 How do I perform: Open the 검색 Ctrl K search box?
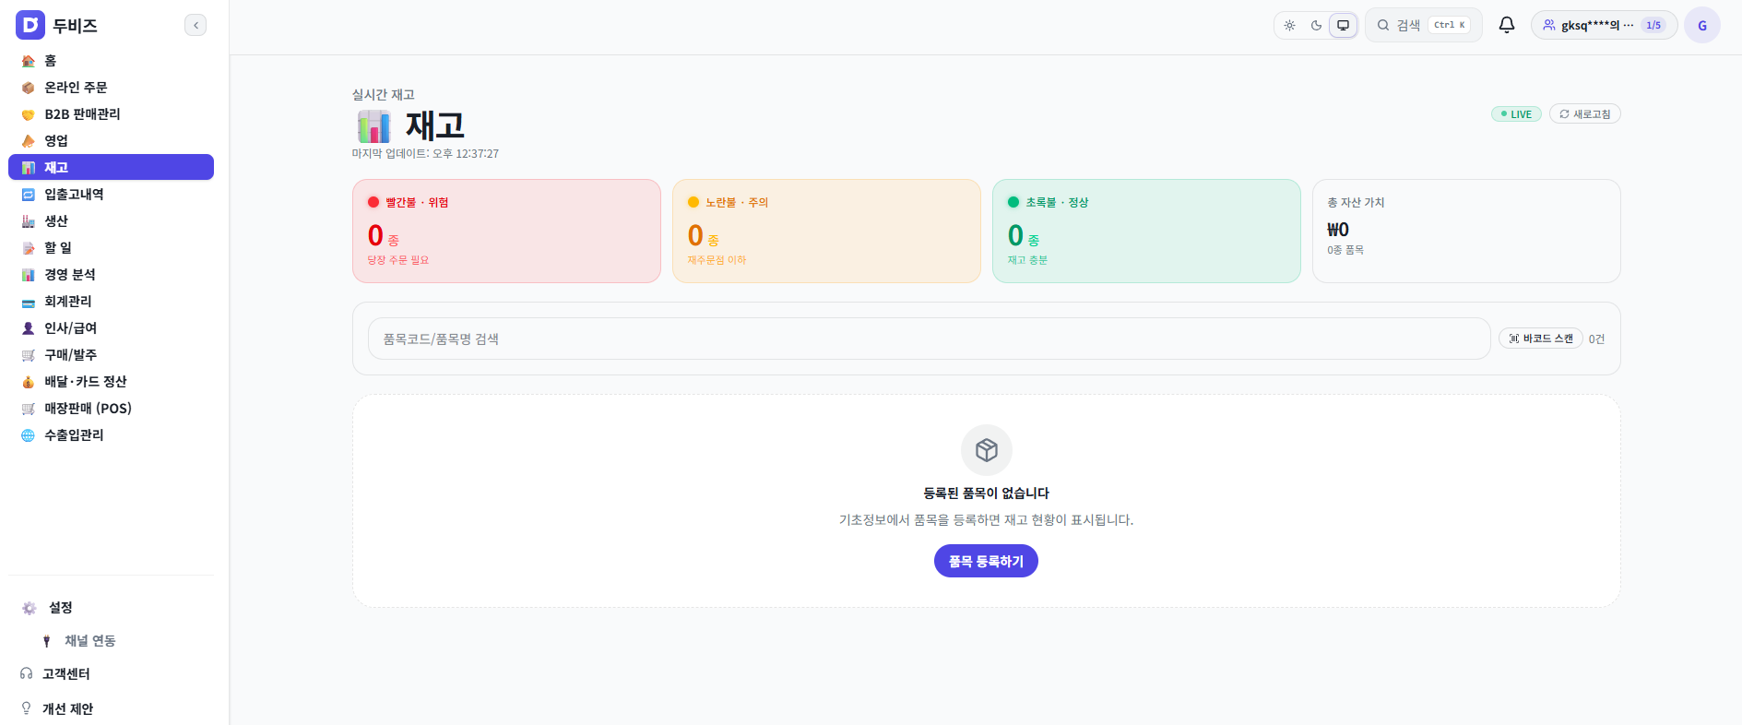(x=1424, y=25)
